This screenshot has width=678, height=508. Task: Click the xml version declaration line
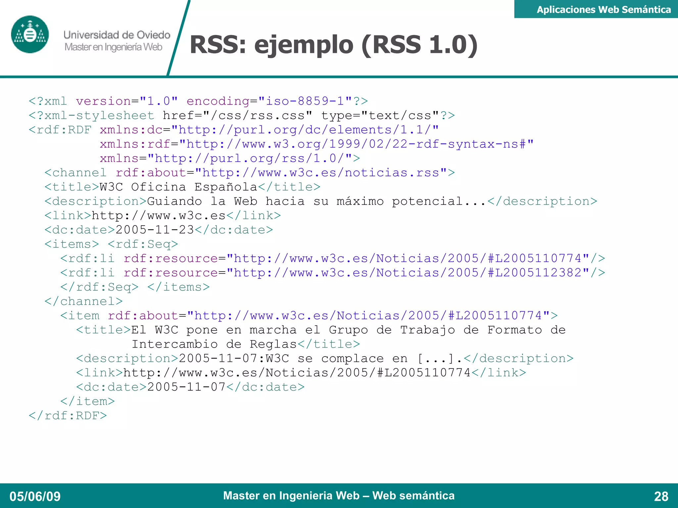pos(198,101)
